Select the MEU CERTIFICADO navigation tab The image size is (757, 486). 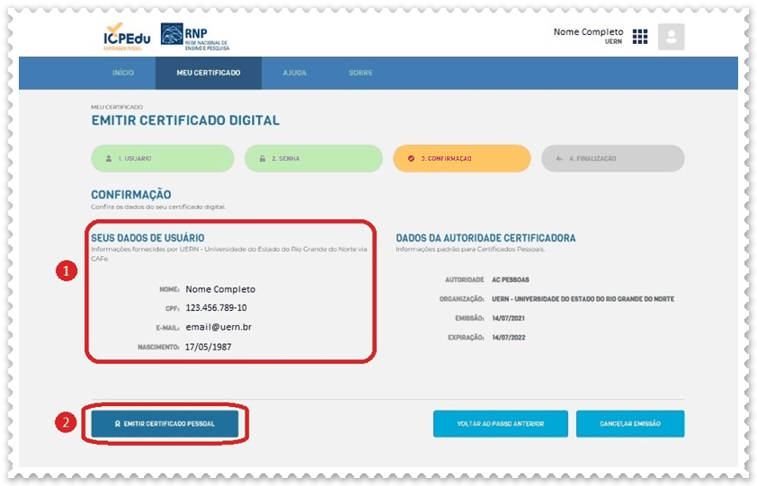coord(209,73)
